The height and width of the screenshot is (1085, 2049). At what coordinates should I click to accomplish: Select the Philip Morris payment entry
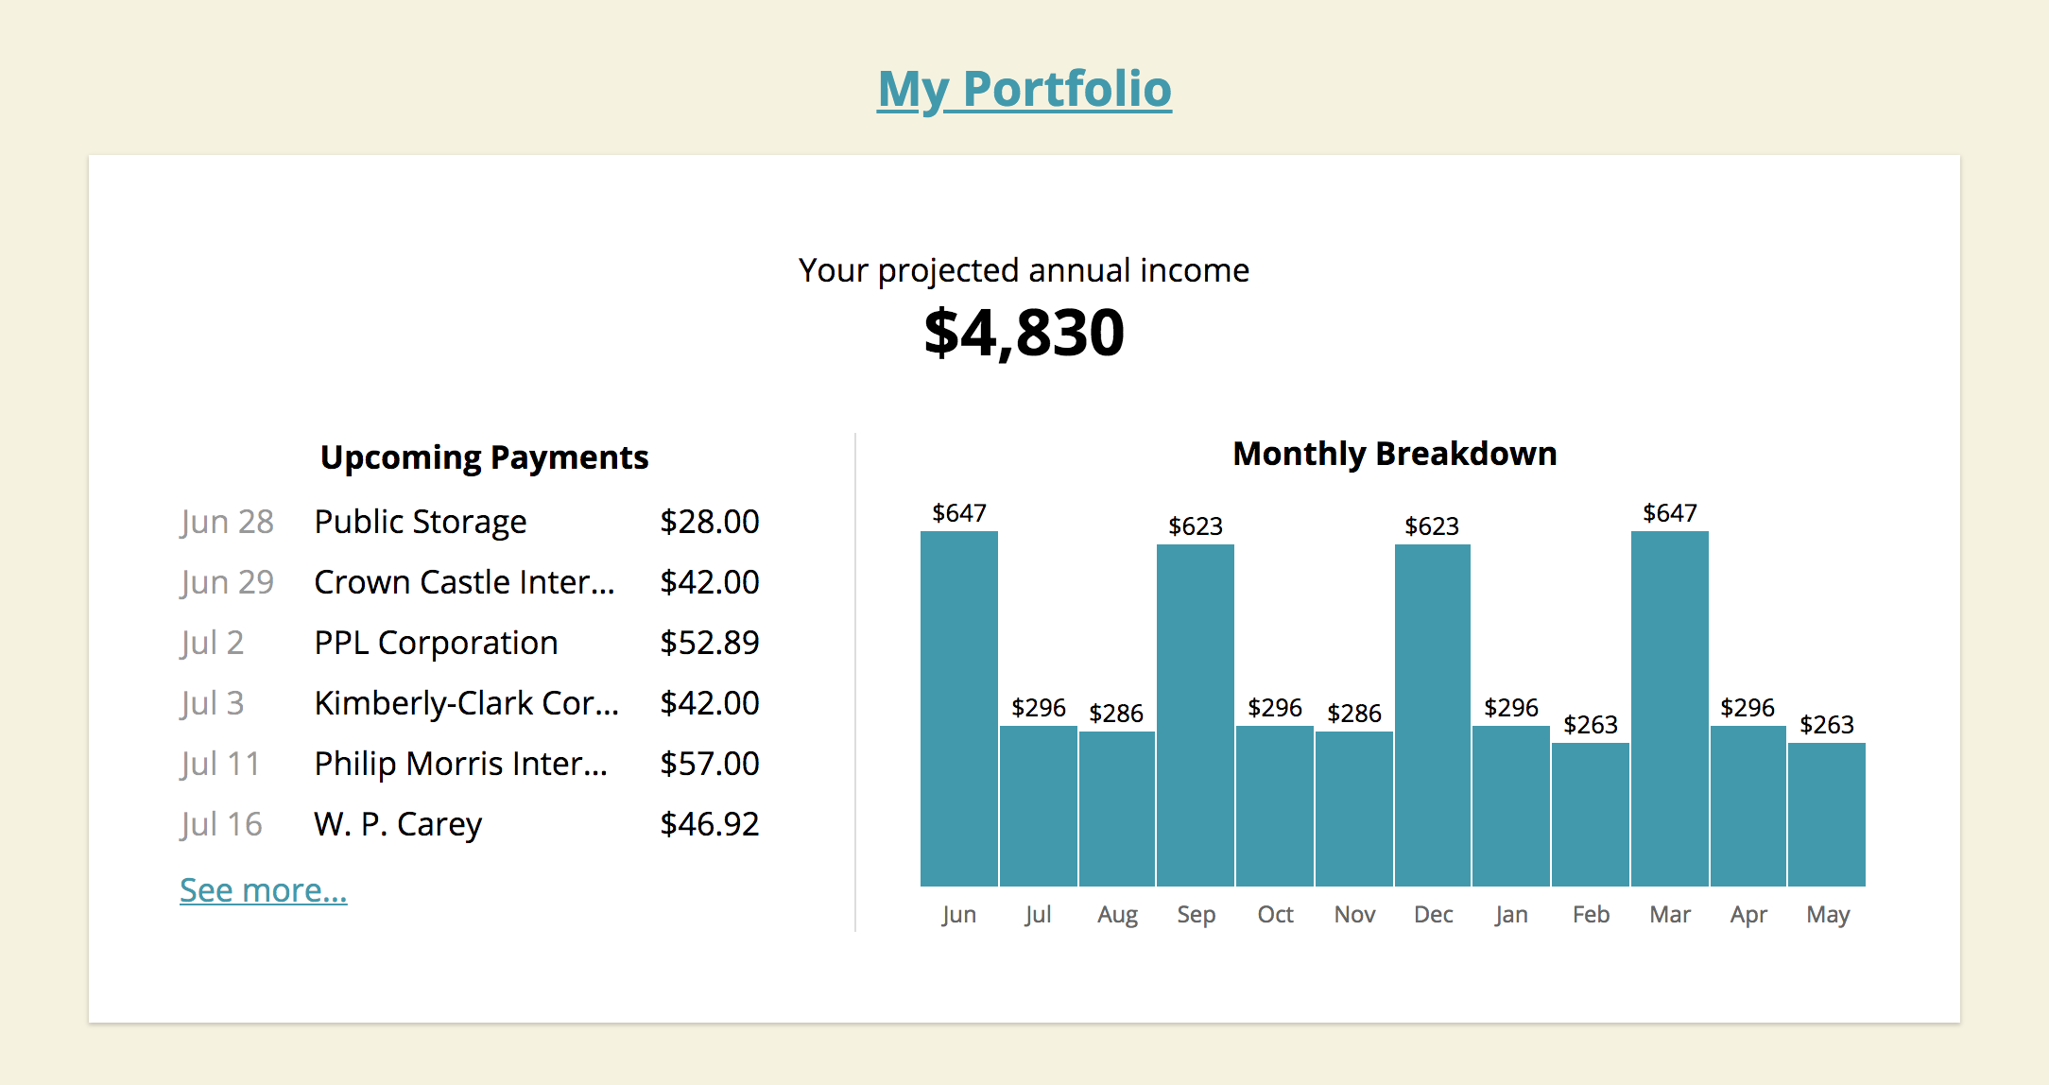[x=470, y=764]
